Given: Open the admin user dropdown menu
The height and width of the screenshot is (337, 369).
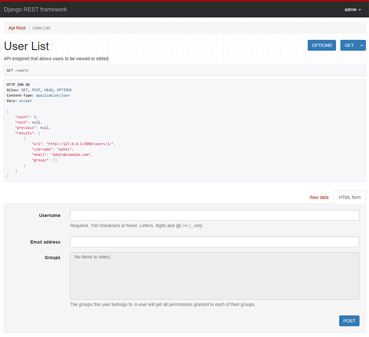Looking at the screenshot, I should 352,9.
